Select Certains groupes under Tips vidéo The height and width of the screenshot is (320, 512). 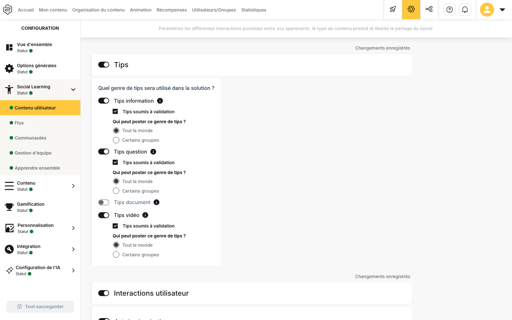coord(116,254)
